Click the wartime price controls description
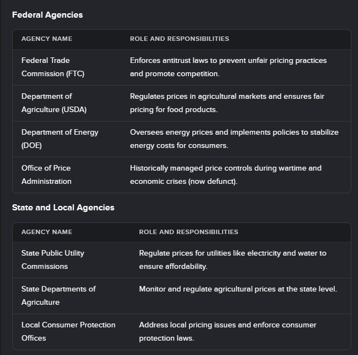 (x=225, y=174)
